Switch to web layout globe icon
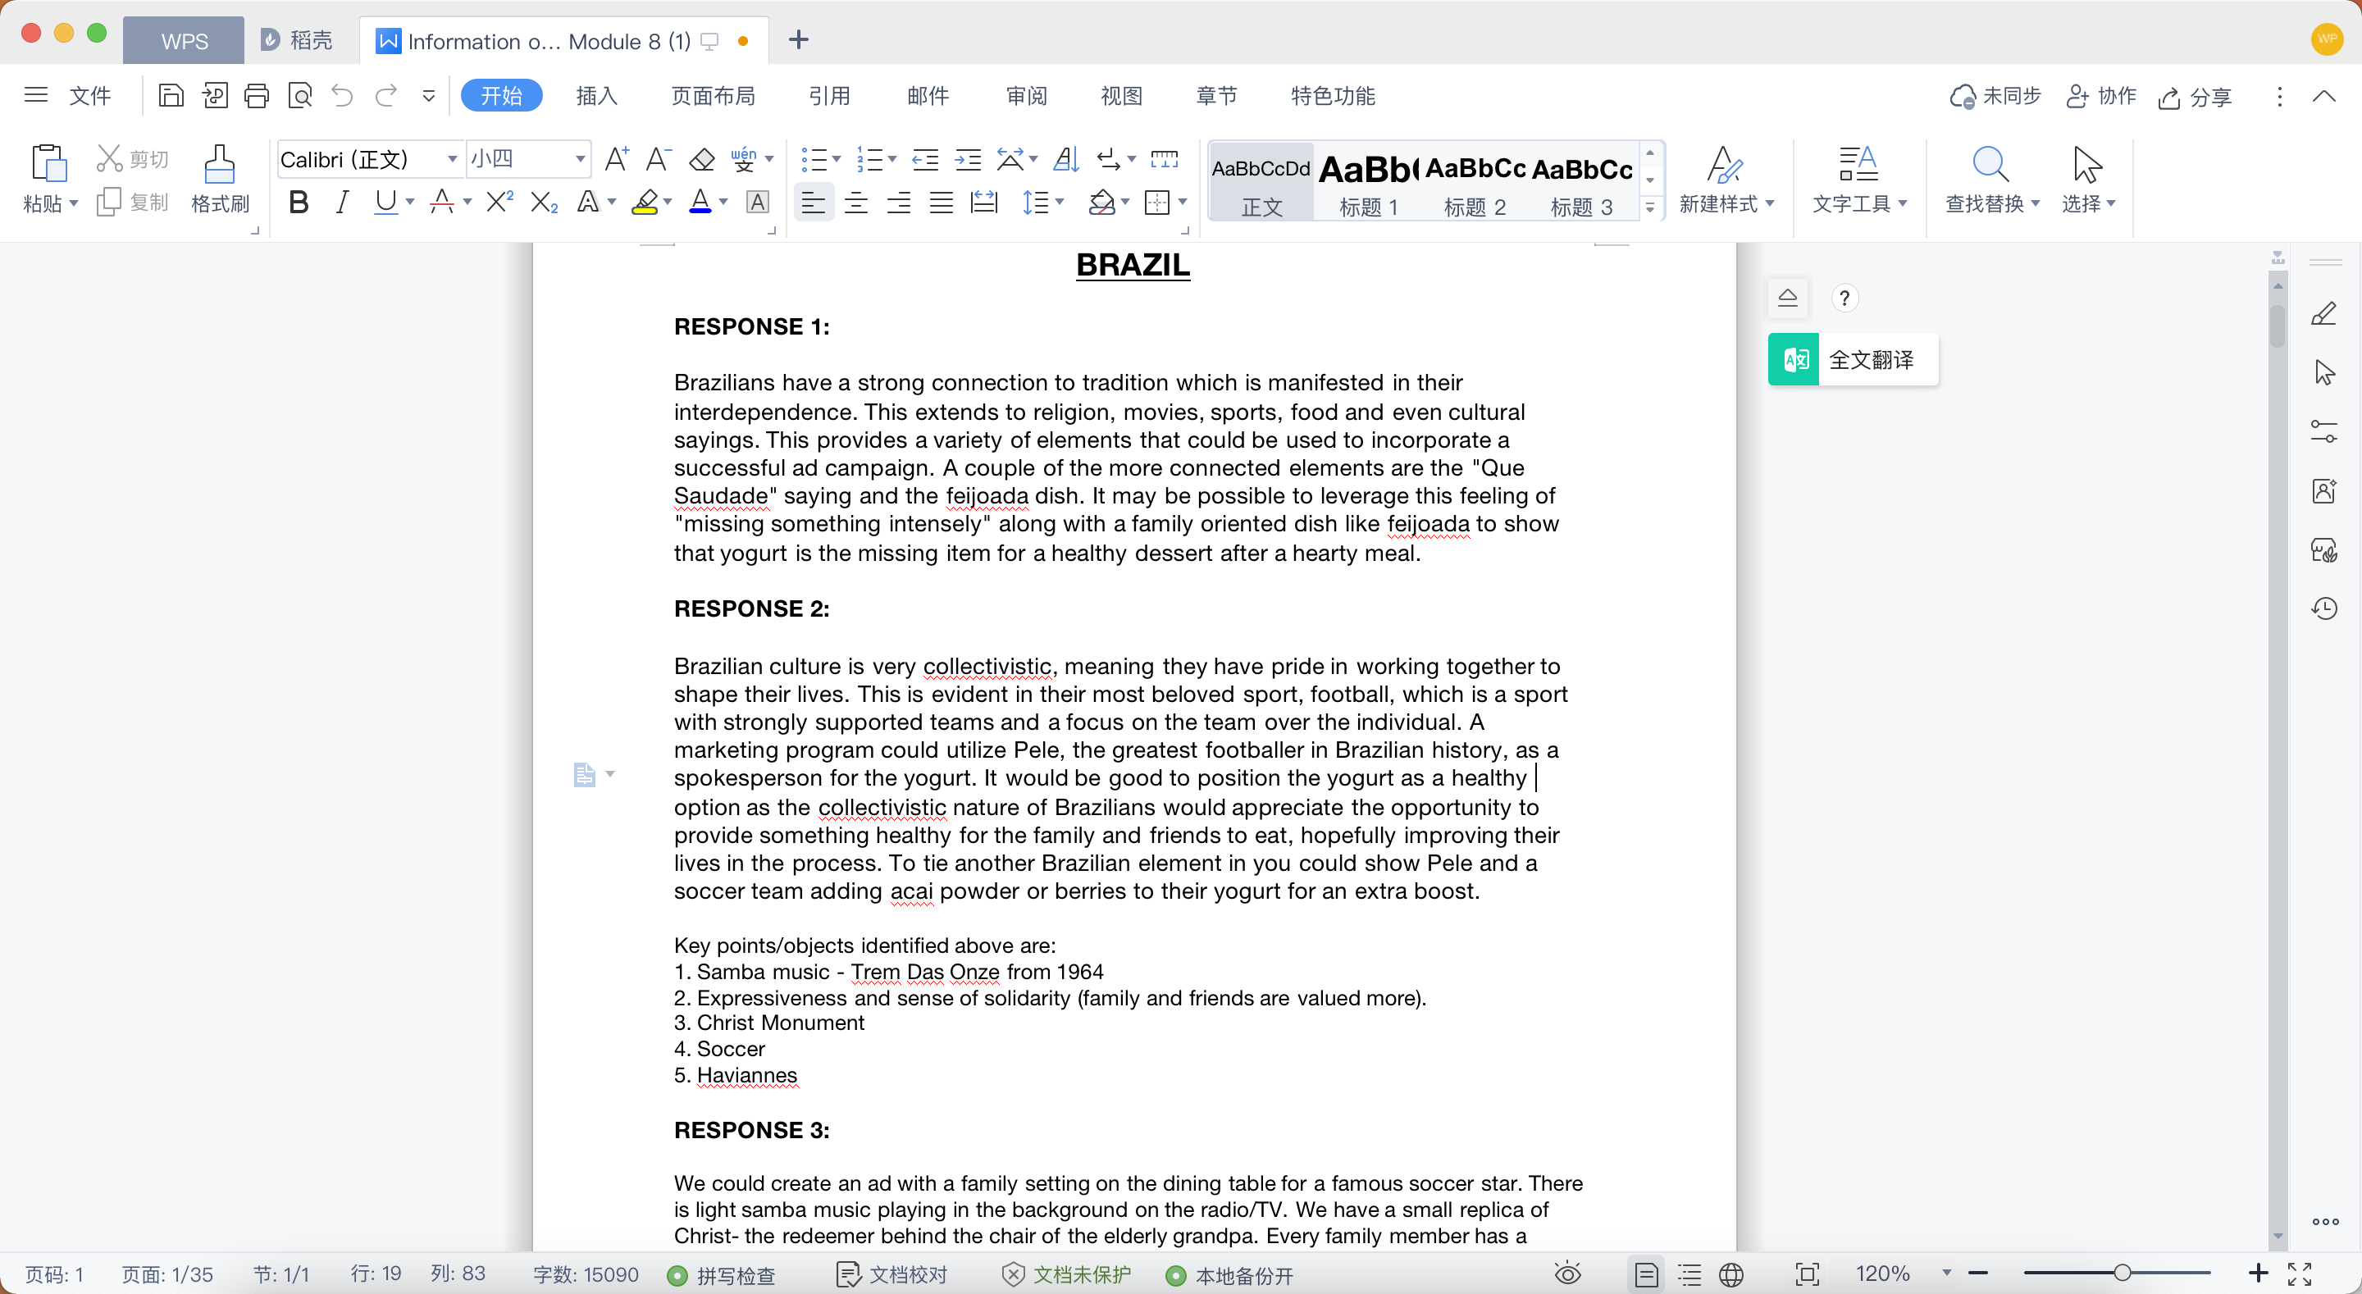 coord(1731,1275)
